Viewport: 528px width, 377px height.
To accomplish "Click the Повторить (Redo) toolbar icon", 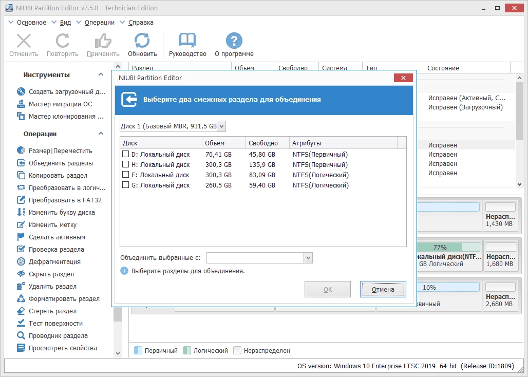I will (x=62, y=41).
